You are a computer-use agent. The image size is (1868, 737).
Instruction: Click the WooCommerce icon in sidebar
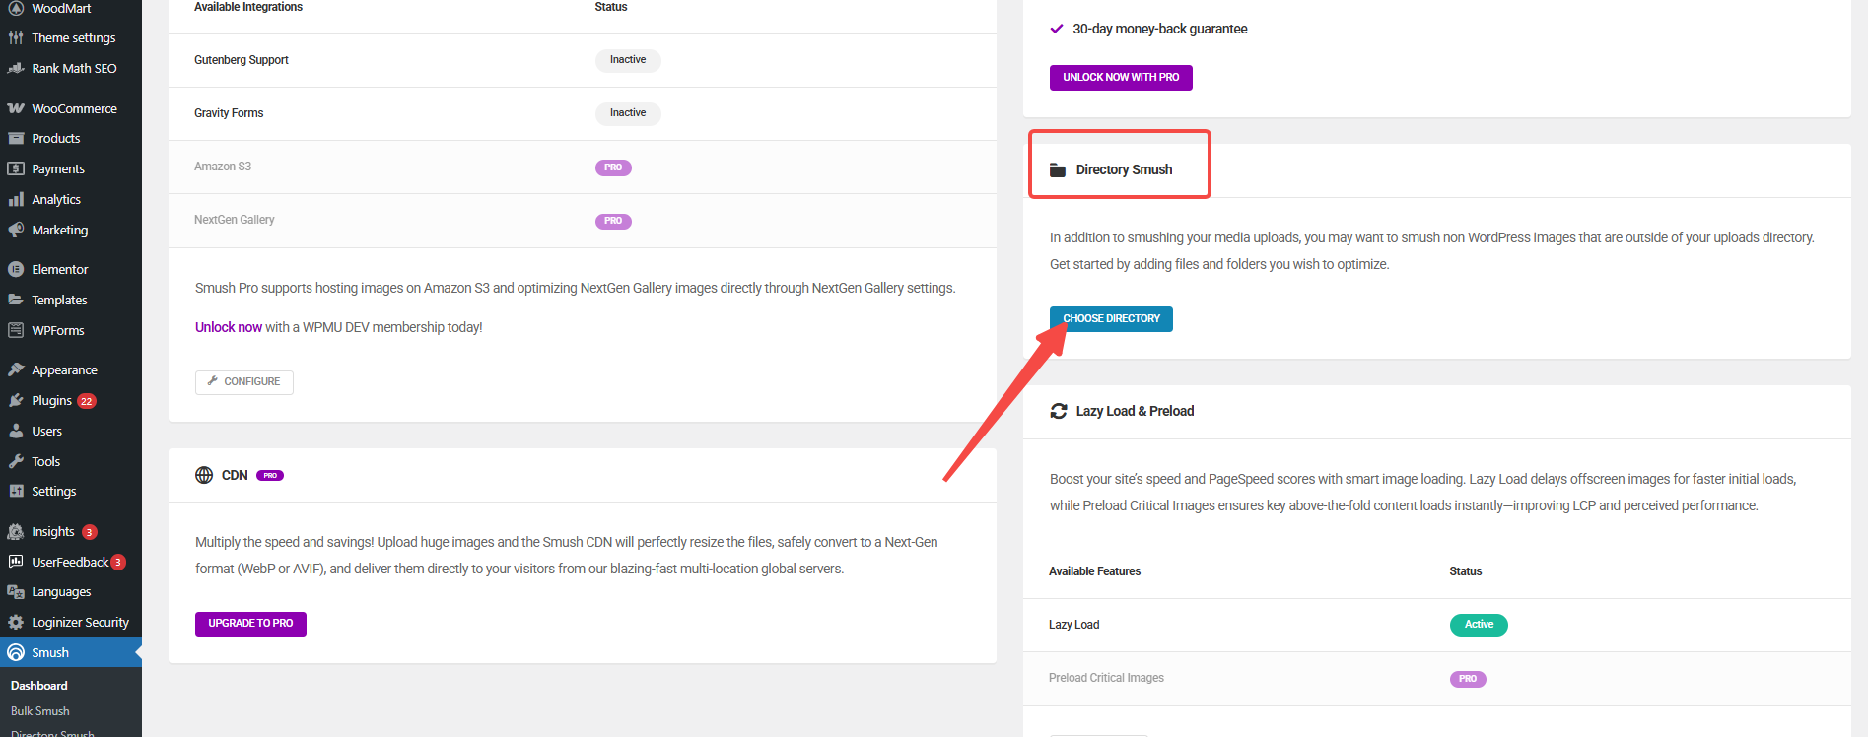16,108
